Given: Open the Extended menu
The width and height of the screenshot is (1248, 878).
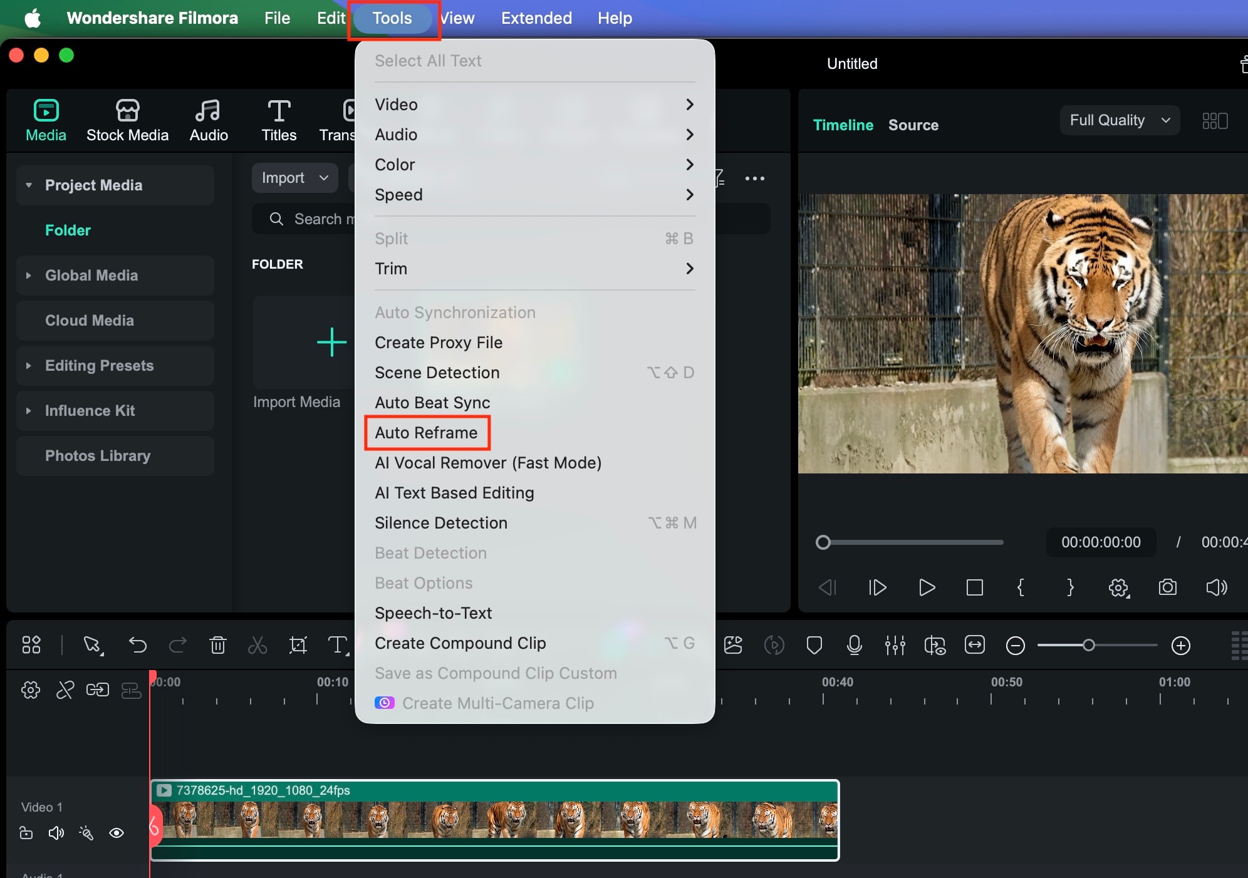Looking at the screenshot, I should pos(536,18).
